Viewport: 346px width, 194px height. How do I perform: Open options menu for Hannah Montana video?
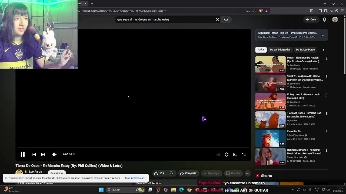pos(326,150)
